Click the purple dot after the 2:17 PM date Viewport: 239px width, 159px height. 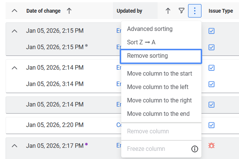(86, 144)
